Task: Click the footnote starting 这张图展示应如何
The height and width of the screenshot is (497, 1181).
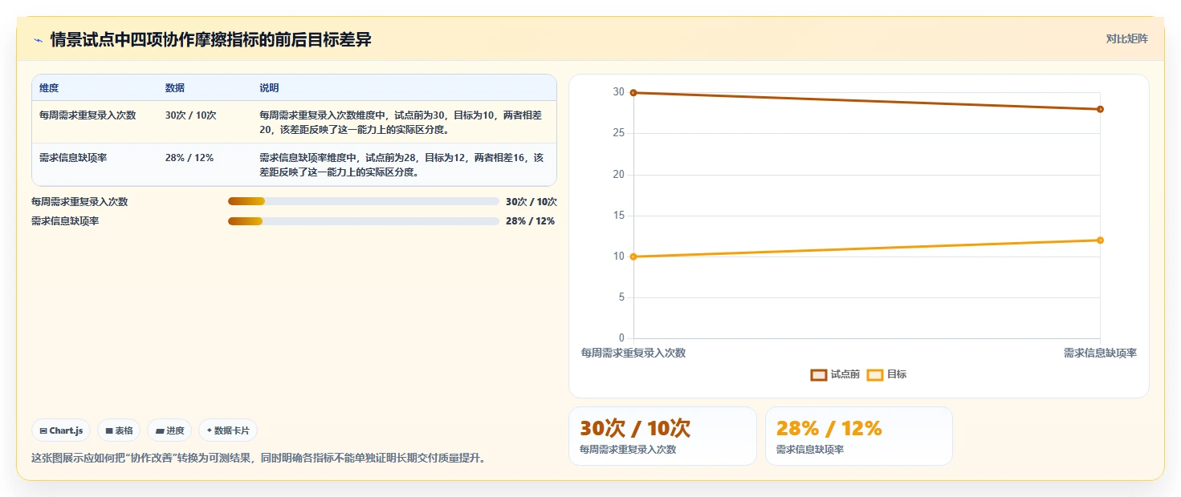Action: [258, 459]
